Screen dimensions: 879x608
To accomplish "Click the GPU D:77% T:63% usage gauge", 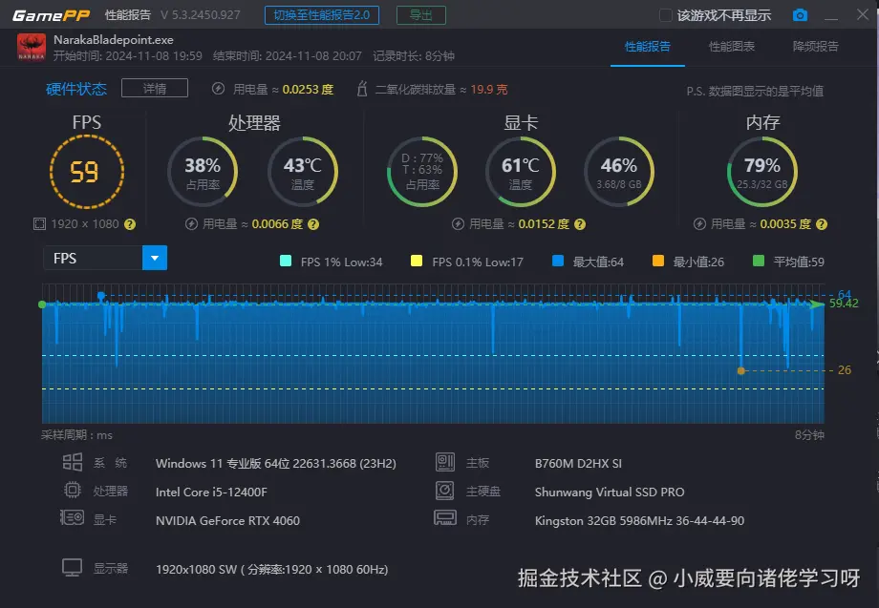I will [422, 172].
